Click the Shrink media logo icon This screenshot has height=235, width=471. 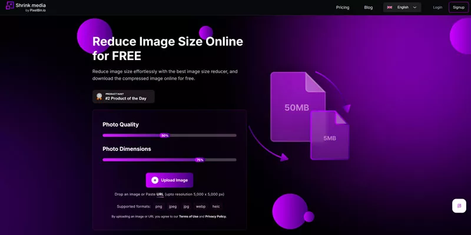10,5
